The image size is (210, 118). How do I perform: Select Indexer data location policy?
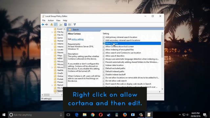click(115, 65)
